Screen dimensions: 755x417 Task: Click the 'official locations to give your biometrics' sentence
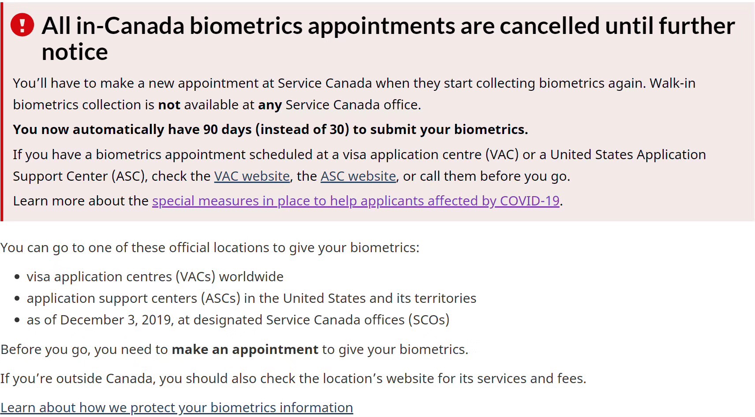[210, 248]
